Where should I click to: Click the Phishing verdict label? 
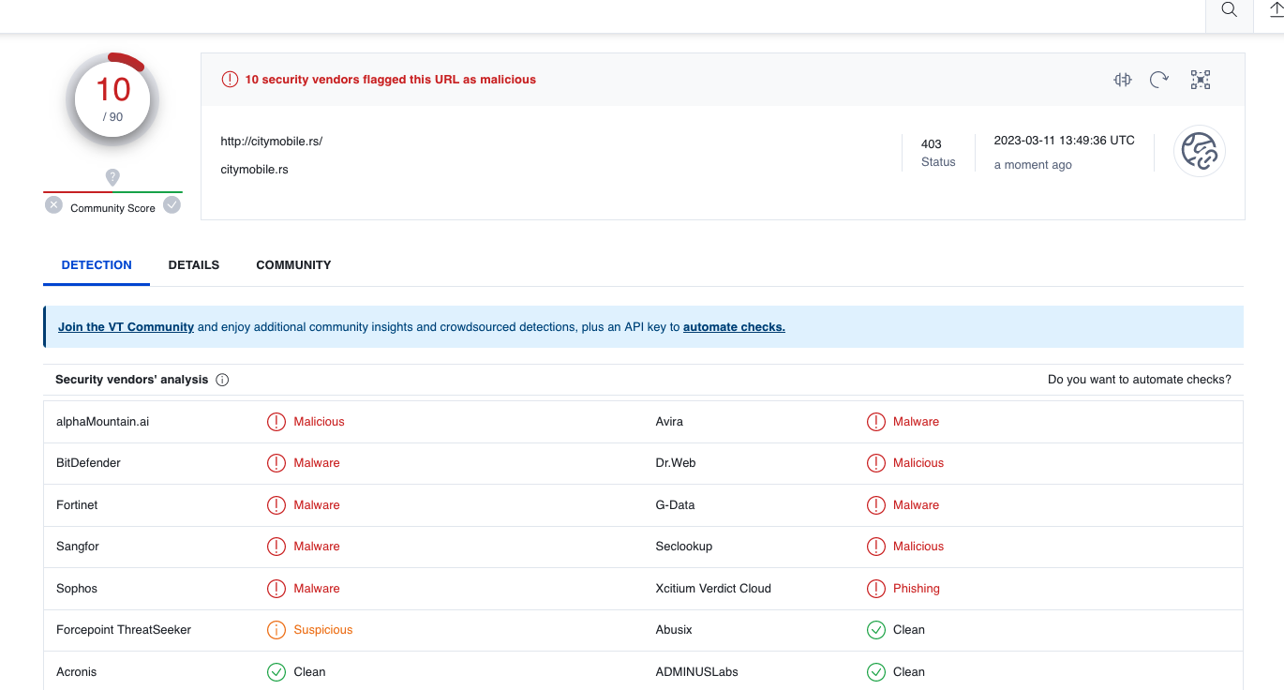click(x=917, y=589)
